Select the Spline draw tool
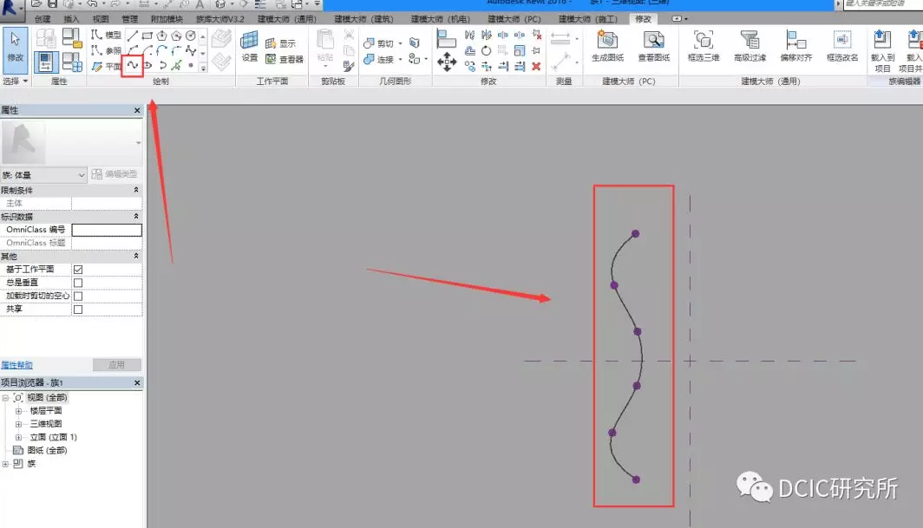 pos(133,65)
